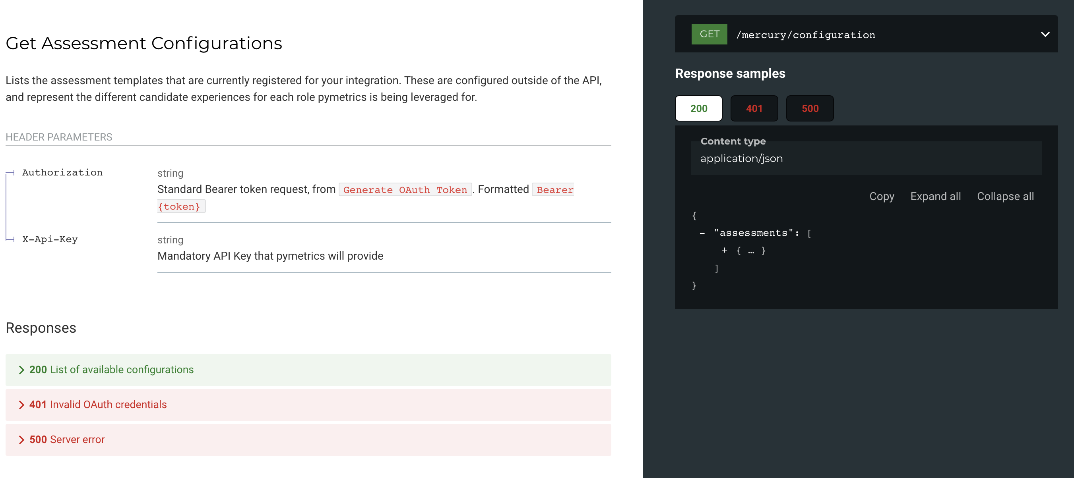Select the Authorization header parameter name
The image size is (1074, 478).
pos(62,172)
